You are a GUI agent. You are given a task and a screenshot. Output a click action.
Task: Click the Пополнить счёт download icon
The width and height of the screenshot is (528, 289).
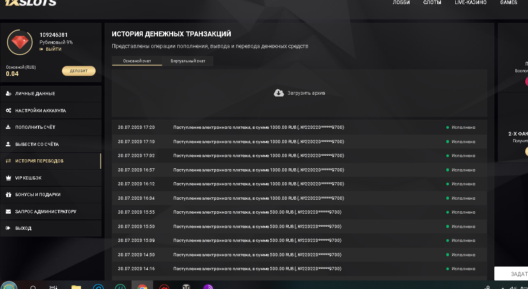pos(9,127)
